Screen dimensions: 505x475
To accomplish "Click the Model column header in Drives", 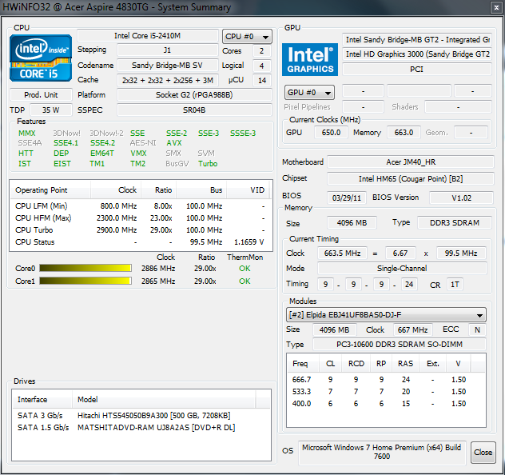I will (164, 400).
